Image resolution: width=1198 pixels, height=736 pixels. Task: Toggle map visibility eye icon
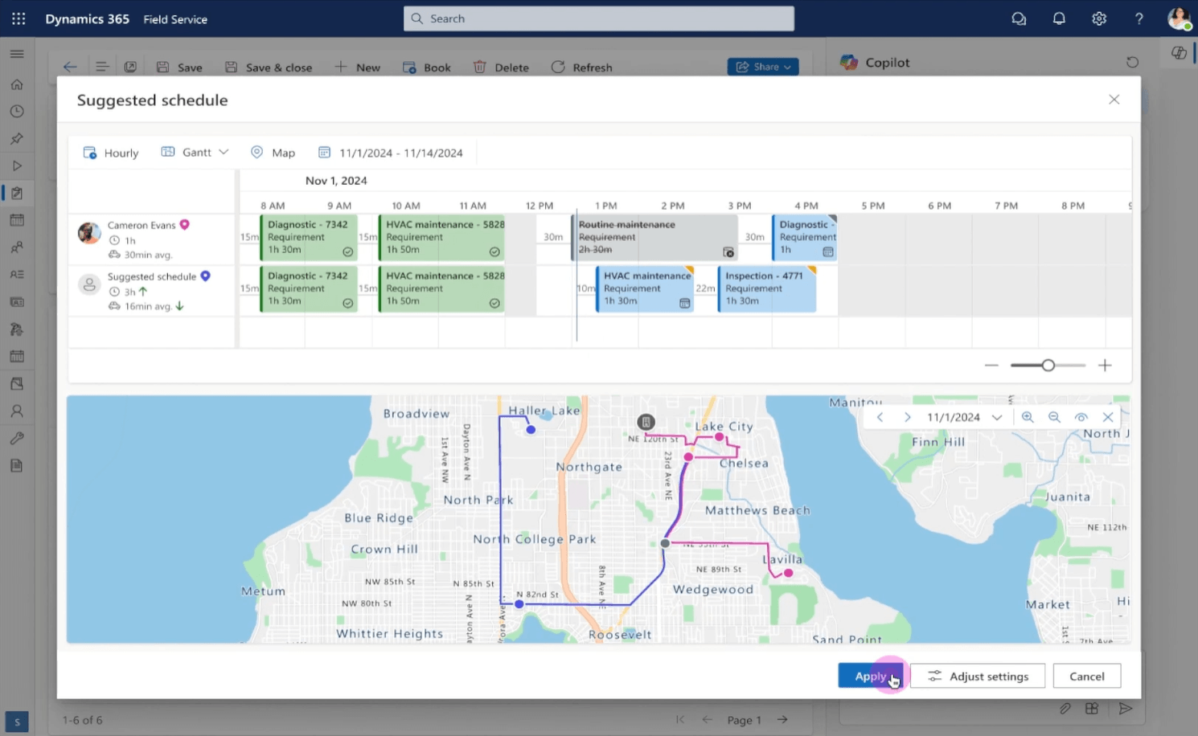point(1081,417)
